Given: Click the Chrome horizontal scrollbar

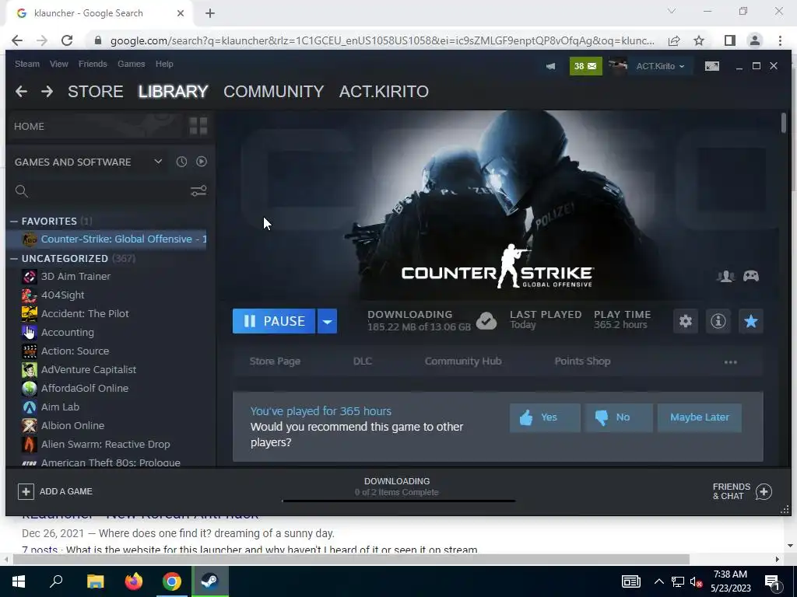Looking at the screenshot, I should tap(351, 559).
